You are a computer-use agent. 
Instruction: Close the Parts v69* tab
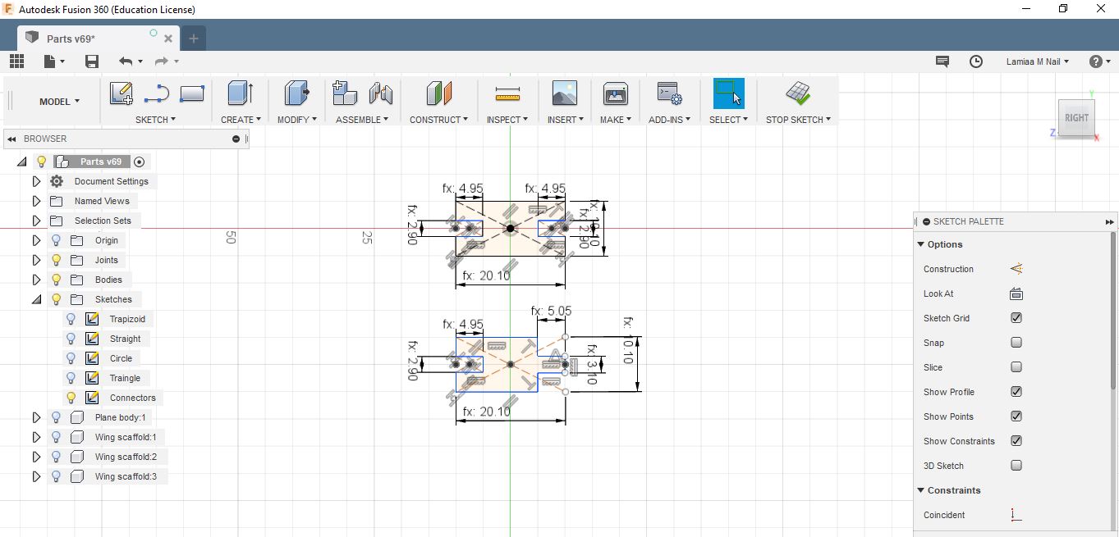168,39
